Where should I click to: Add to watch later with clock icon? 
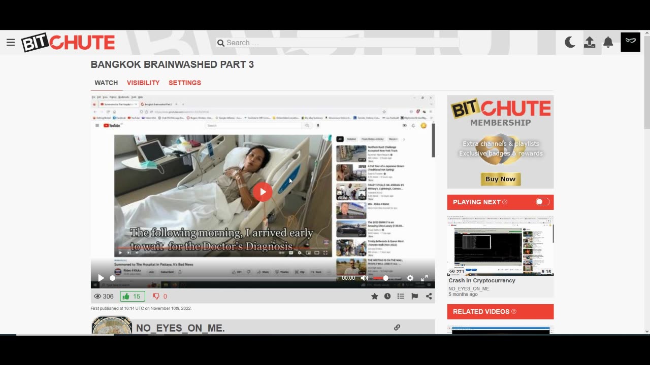coord(387,296)
